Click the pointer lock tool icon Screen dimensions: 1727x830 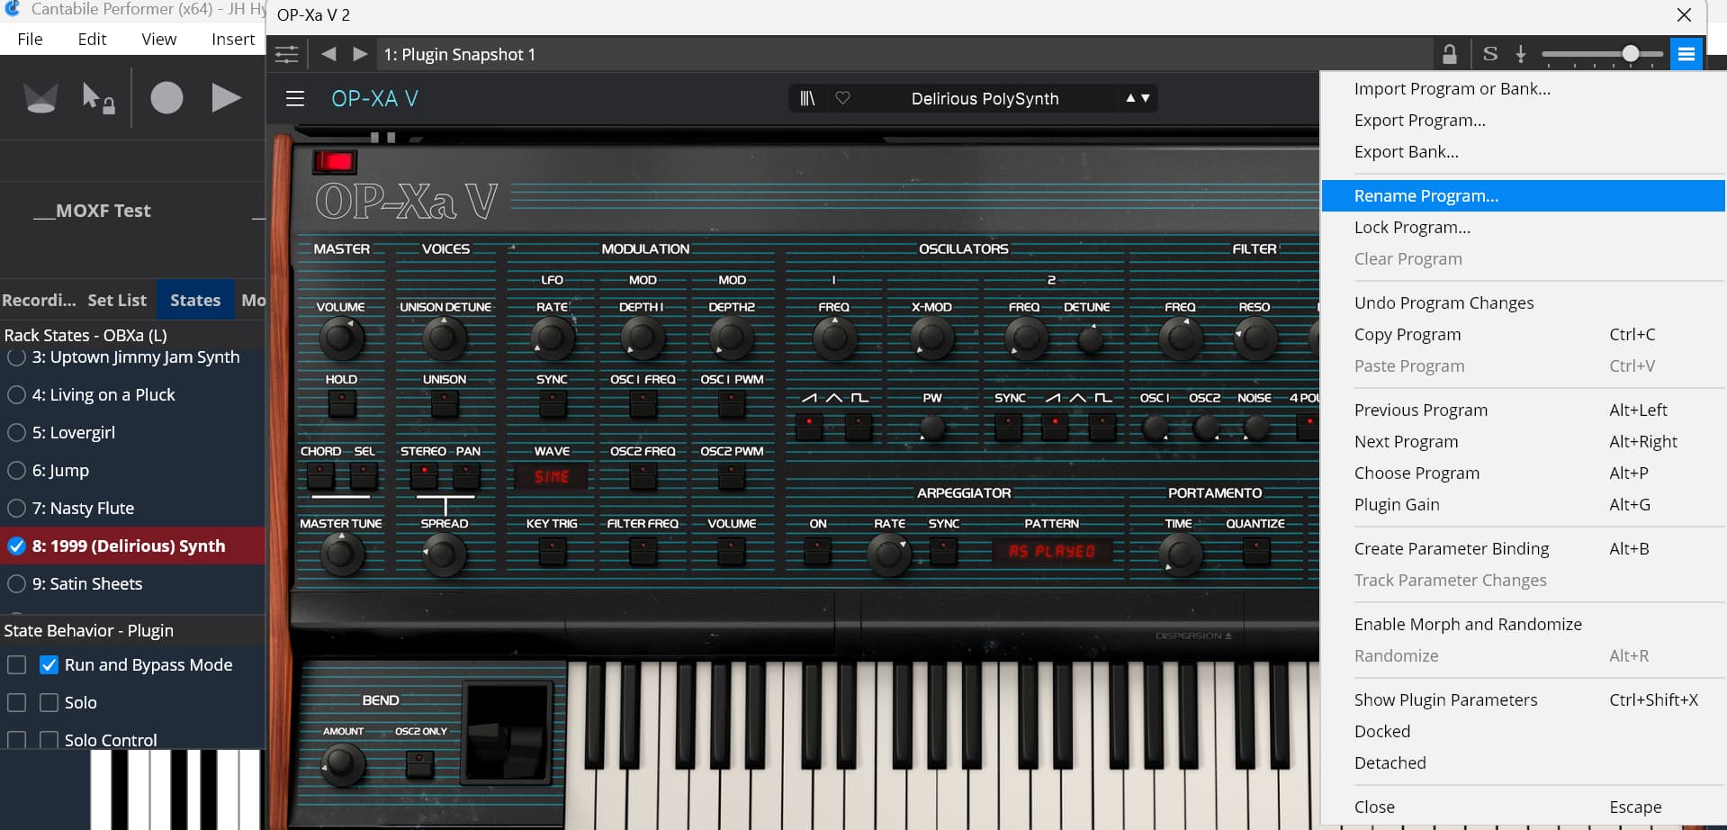click(97, 97)
